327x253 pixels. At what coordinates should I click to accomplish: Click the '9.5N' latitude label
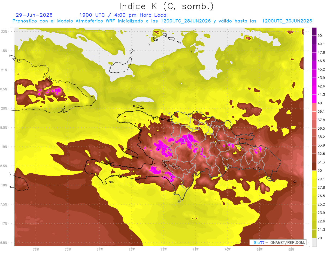coord(4,127)
